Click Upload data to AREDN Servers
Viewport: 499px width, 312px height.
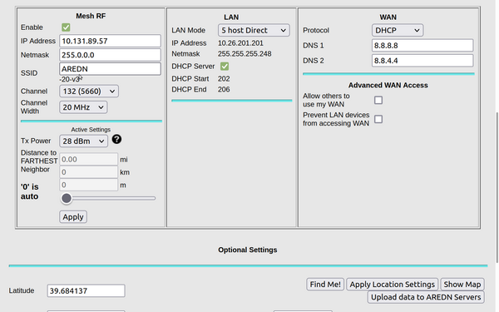pyautogui.click(x=426, y=297)
